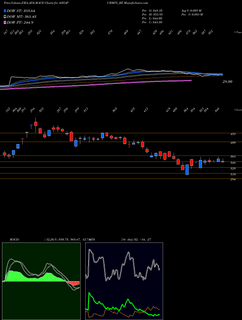Click the MACD (12,26,9) parameter values text
The image size is (242, 320).
click(x=67, y=240)
